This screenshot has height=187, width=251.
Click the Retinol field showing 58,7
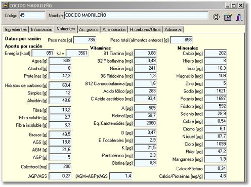coord(145,116)
